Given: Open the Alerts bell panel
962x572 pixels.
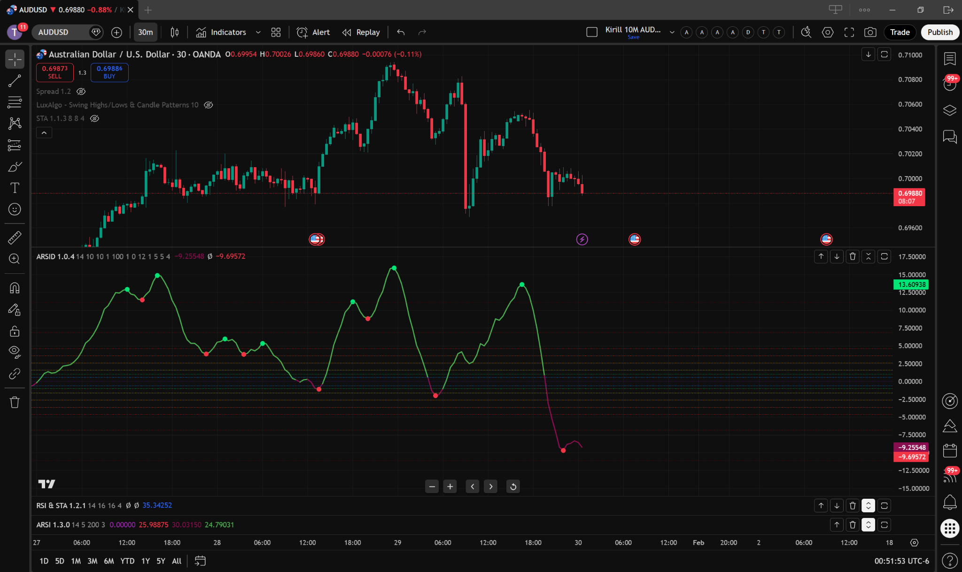Looking at the screenshot, I should point(950,502).
